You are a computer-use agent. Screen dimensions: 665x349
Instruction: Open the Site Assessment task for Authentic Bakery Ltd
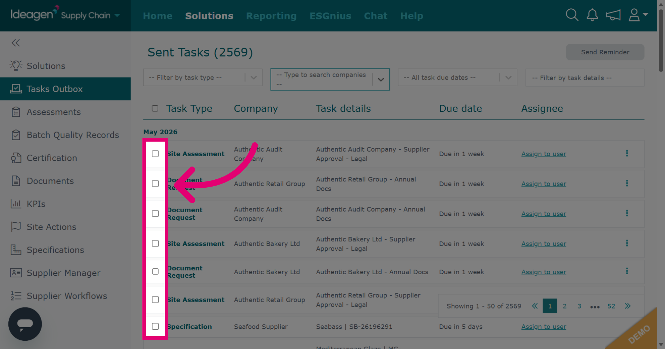point(196,244)
